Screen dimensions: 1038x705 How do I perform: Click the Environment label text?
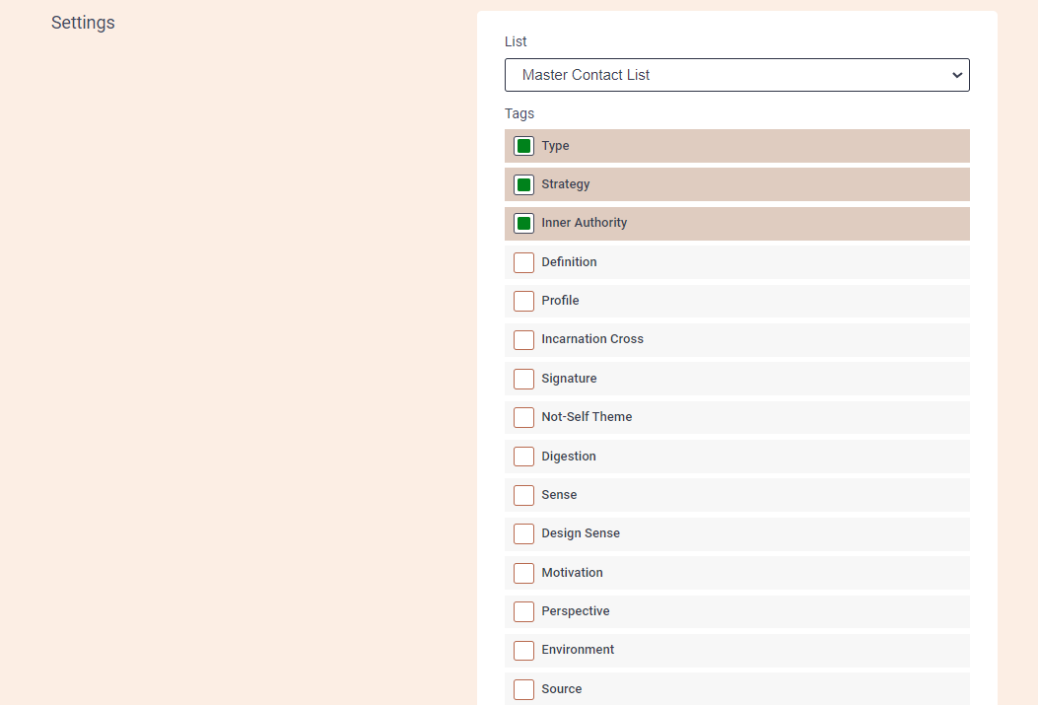578,650
